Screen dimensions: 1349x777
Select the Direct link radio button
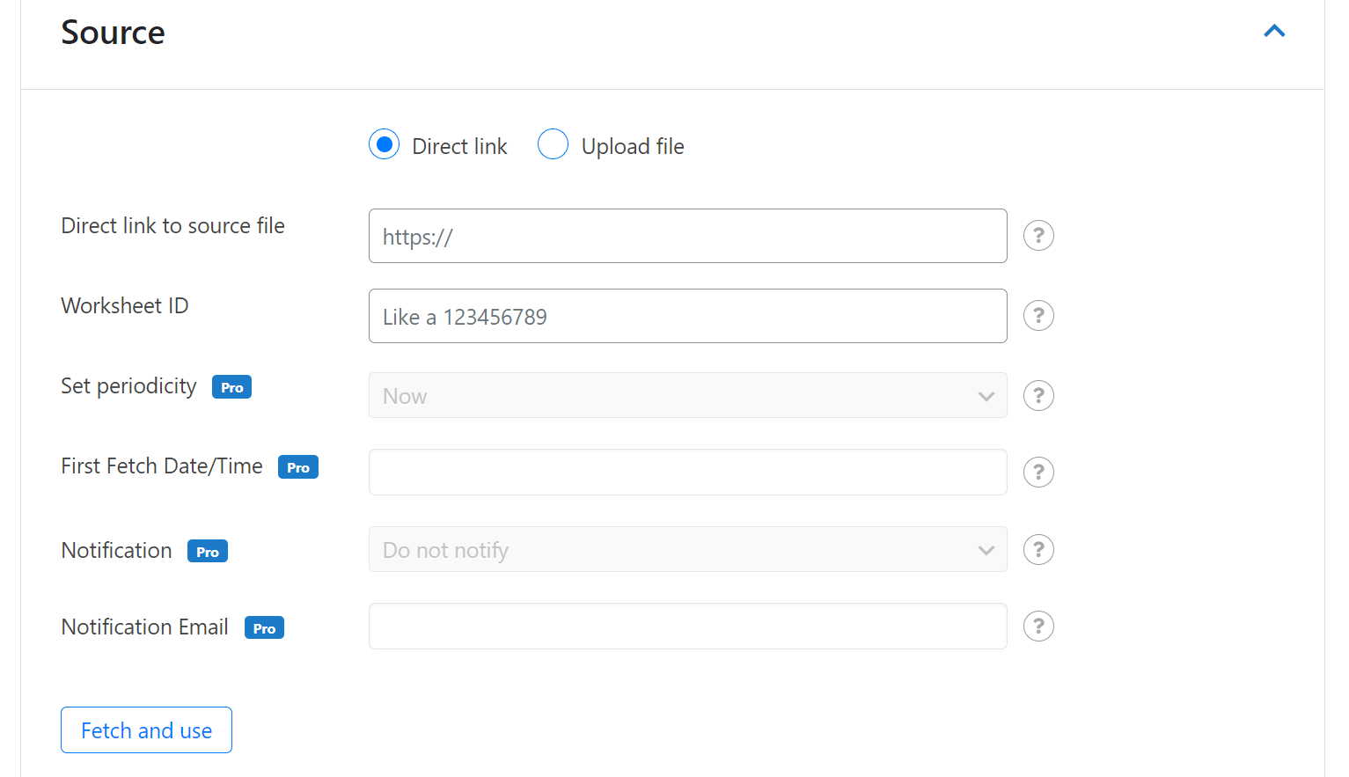tap(385, 144)
